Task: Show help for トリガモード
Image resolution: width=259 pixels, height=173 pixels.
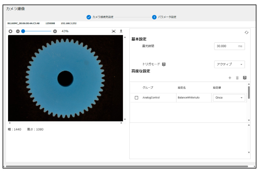Action: (x=164, y=64)
